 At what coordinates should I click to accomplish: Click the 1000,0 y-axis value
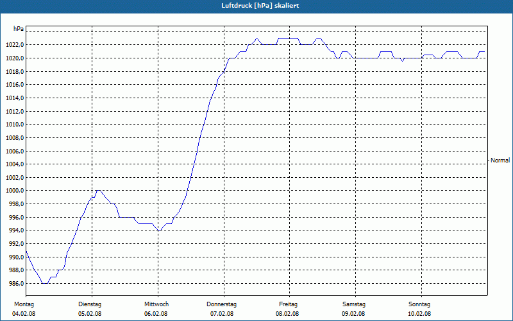[x=15, y=191]
